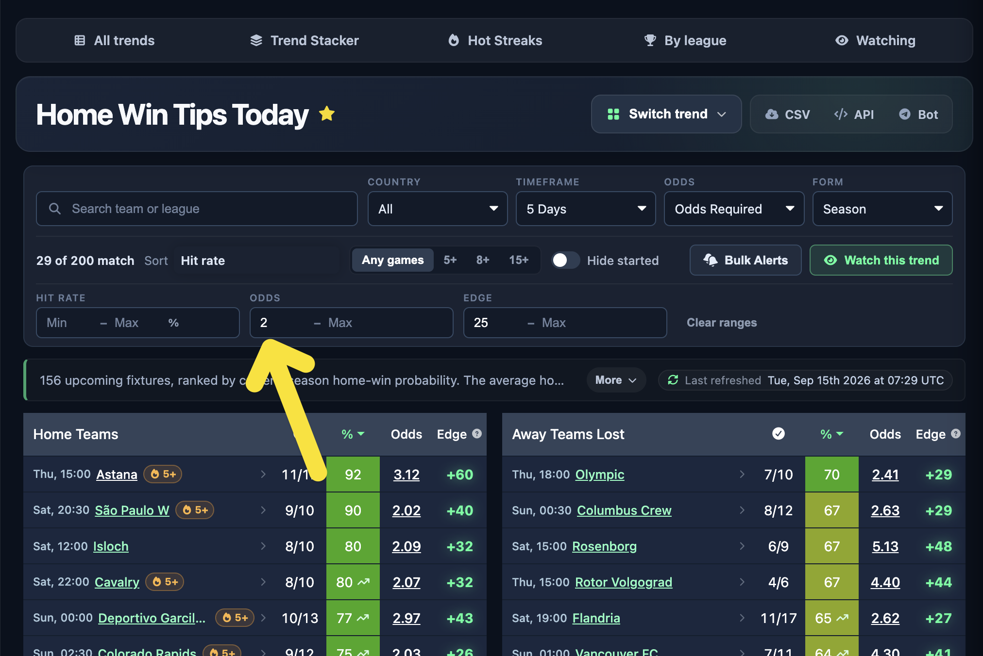Click the Edge help icon in Away Teams Lost header
The image size is (983, 656).
coord(956,434)
